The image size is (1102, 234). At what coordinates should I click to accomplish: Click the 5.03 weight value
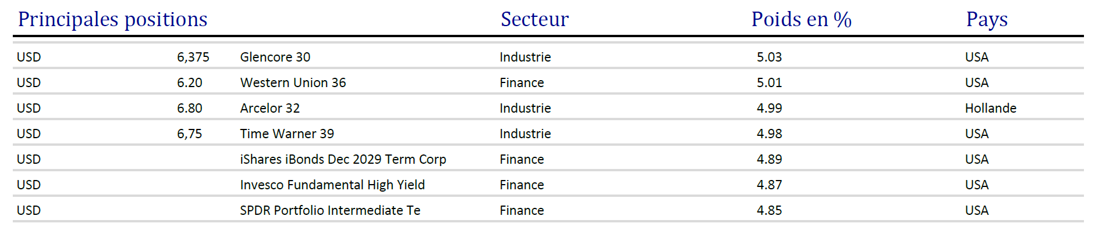tap(769, 57)
